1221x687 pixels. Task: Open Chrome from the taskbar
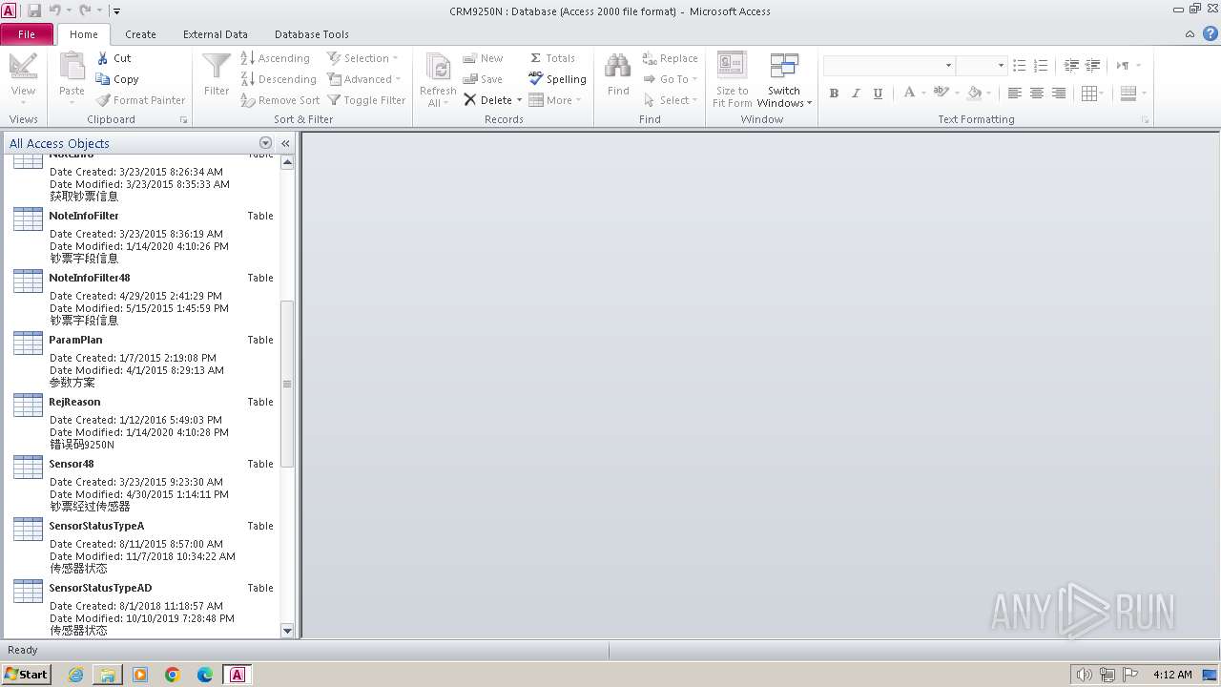173,675
